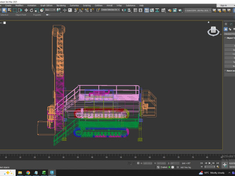Activate the Select and Rotate tool
235x176 pixels.
31,10
